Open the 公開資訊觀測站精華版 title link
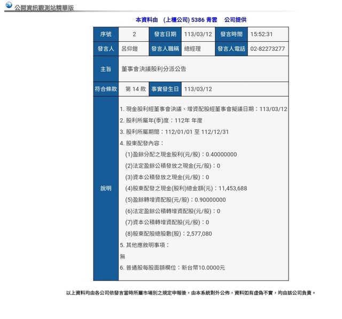This screenshot has width=342, height=319. [48, 9]
